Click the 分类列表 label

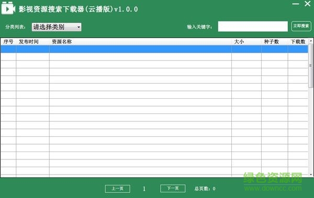click(x=15, y=27)
